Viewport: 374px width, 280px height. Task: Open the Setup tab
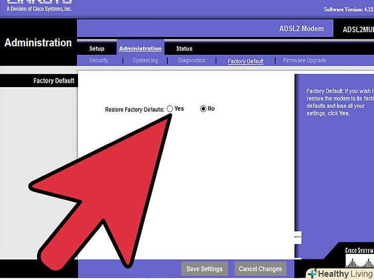pos(97,49)
